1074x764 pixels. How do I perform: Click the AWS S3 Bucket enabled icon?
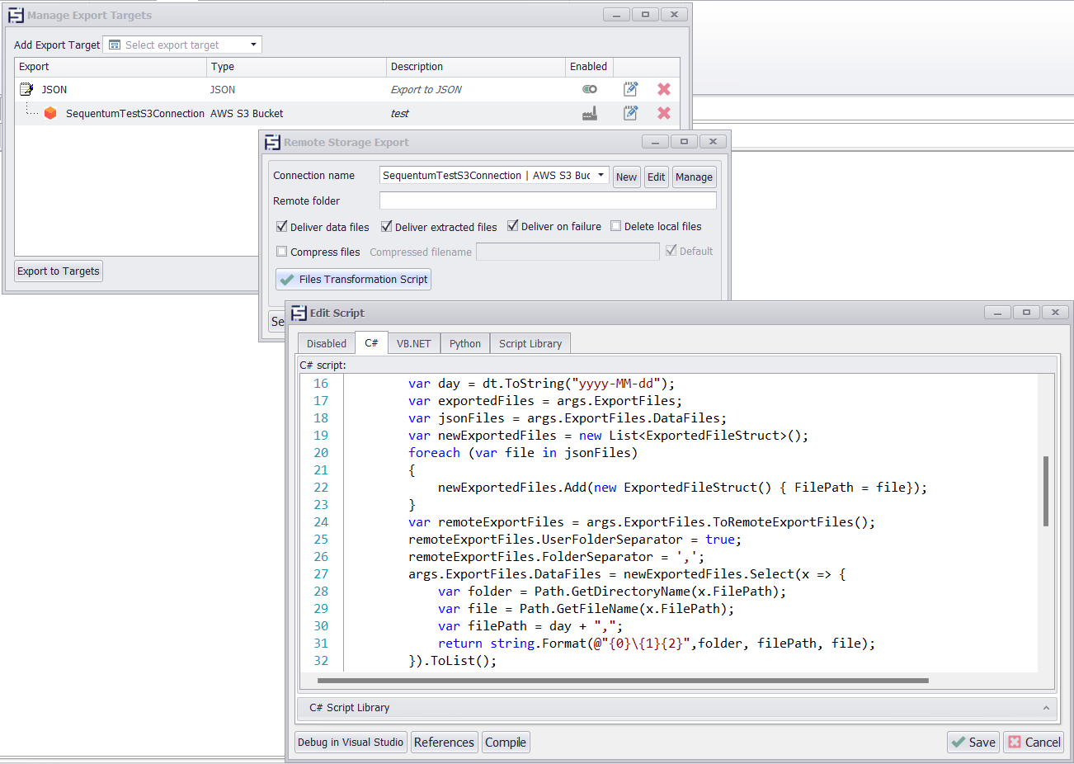pos(590,114)
